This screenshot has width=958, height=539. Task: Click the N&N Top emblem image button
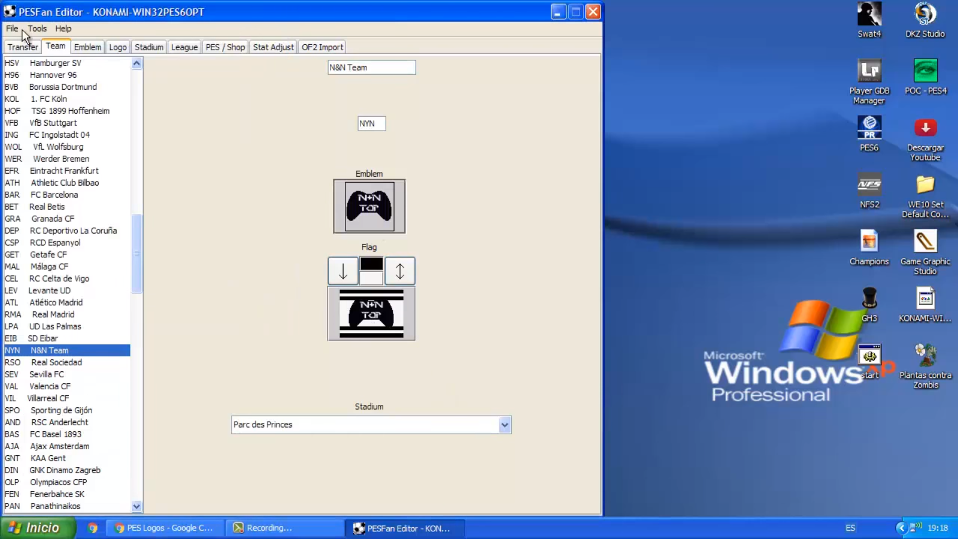369,206
